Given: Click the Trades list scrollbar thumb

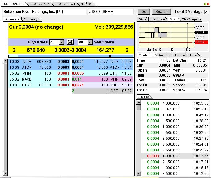Looking at the screenshot, I should click(x=139, y=108).
